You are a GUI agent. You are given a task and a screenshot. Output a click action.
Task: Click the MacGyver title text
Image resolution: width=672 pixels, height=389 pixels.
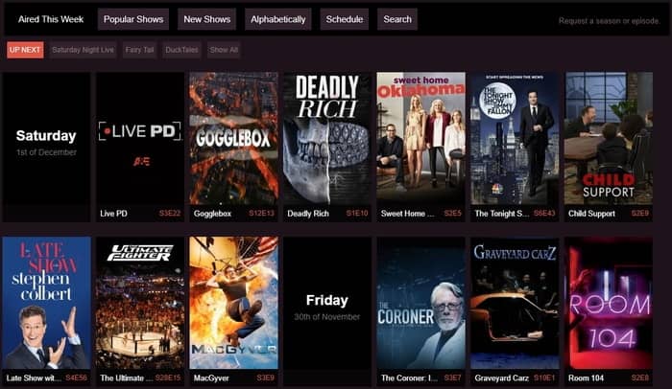[211, 378]
